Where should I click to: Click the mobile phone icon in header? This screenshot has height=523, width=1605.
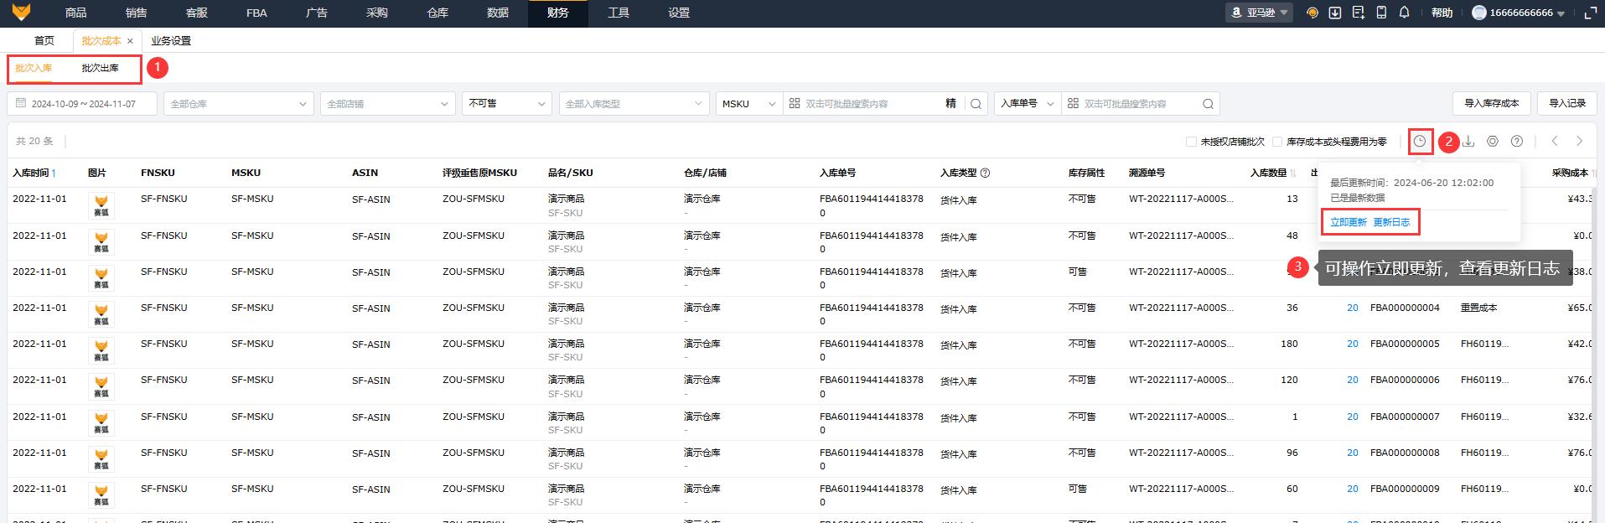click(1381, 13)
